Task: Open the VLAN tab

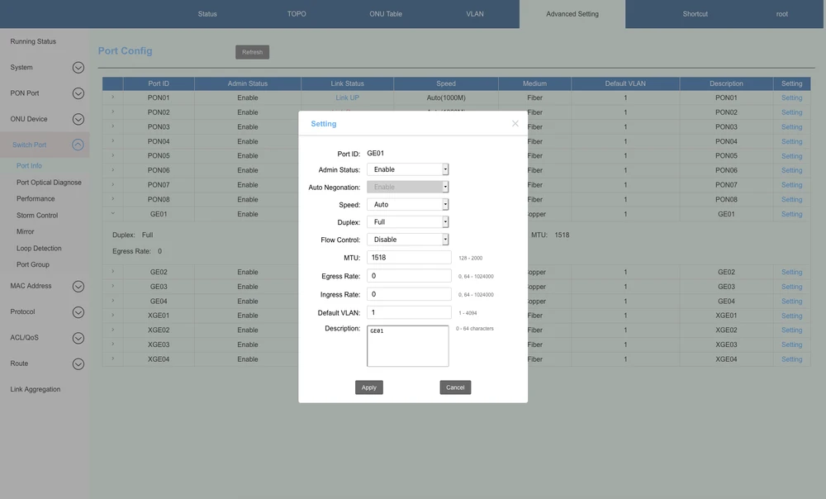Action: 475,14
